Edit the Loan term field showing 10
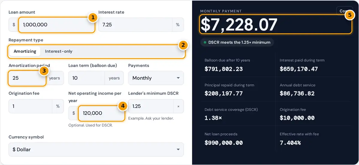This screenshot has height=165, width=359. coord(86,78)
